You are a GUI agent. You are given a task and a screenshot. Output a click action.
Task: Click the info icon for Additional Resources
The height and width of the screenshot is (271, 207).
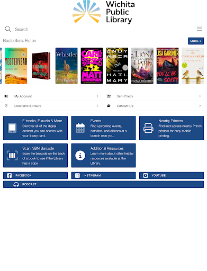click(x=80, y=156)
